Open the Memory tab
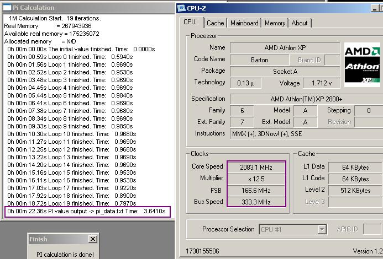This screenshot has height=259, width=383. pyautogui.click(x=275, y=23)
